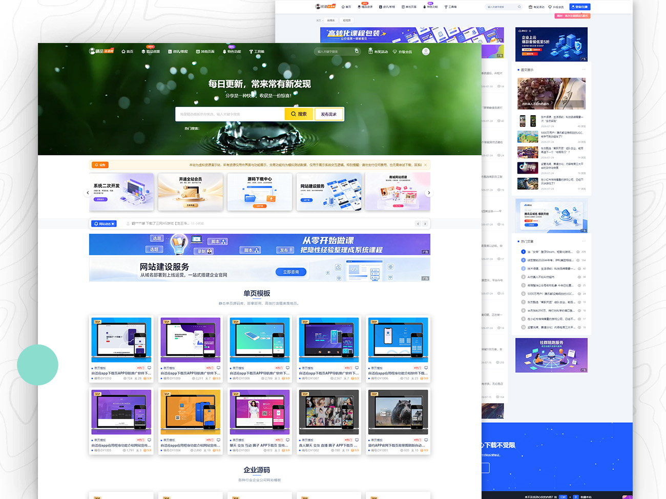
Task: Click the orange 公告 announcement badge
Action: tap(100, 165)
